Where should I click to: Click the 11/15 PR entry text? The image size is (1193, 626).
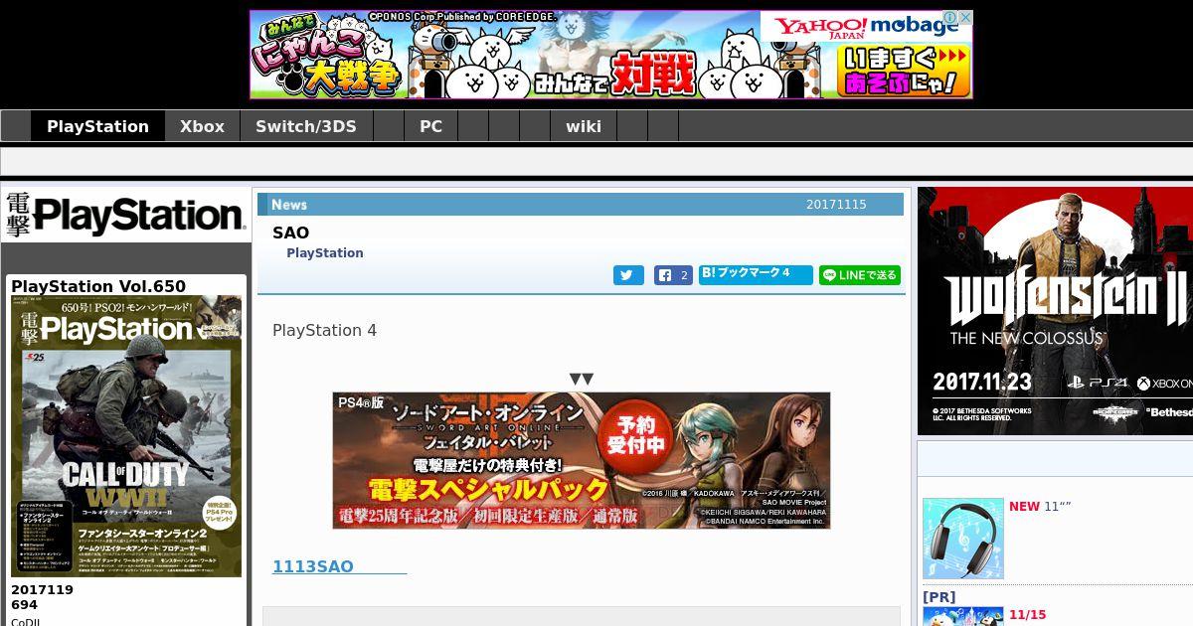[1028, 615]
